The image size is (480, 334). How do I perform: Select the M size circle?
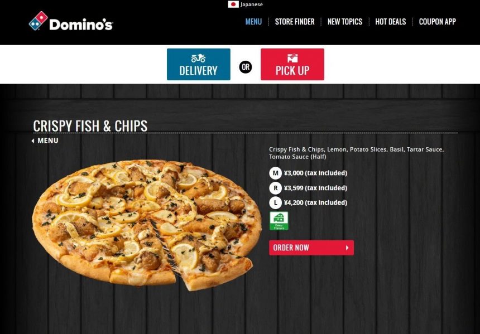(x=275, y=173)
